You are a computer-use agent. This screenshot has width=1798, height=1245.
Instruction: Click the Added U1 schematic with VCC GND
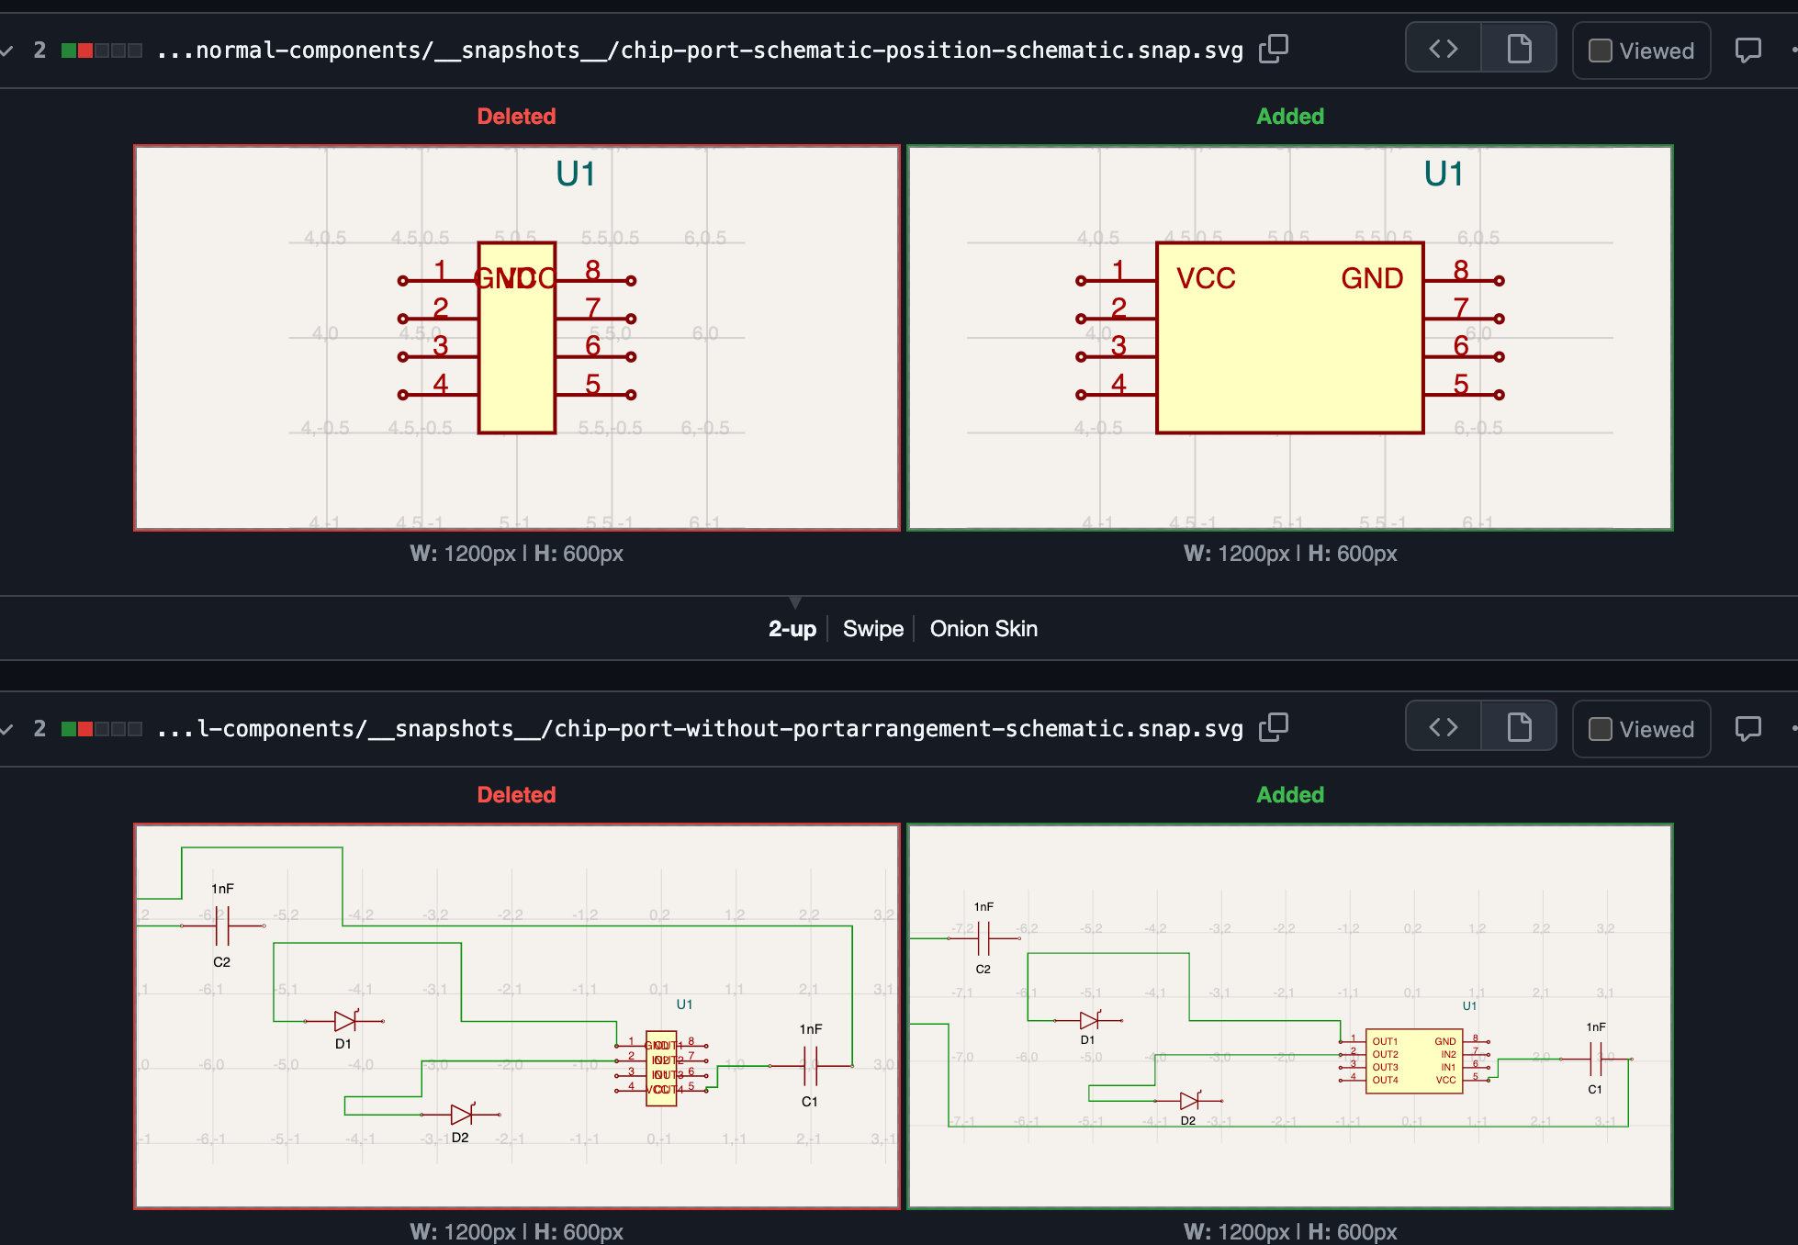click(1290, 338)
